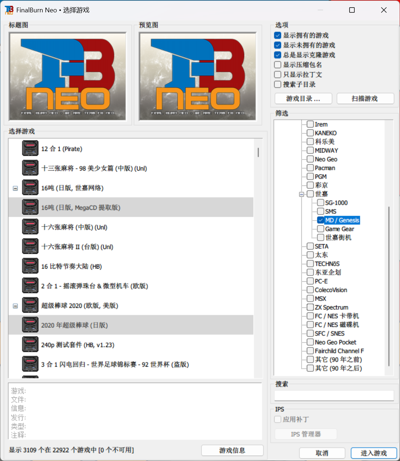
Task: Check the FC / NES 卡带机 filter checkbox
Action: pos(310,316)
